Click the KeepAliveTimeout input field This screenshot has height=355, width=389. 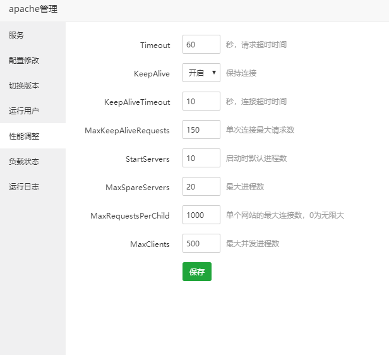click(201, 101)
